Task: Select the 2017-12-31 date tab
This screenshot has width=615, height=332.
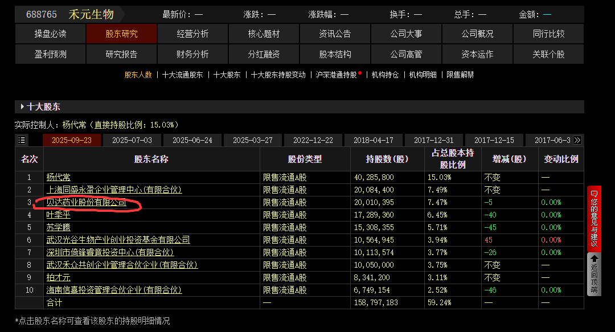Action: click(x=434, y=140)
